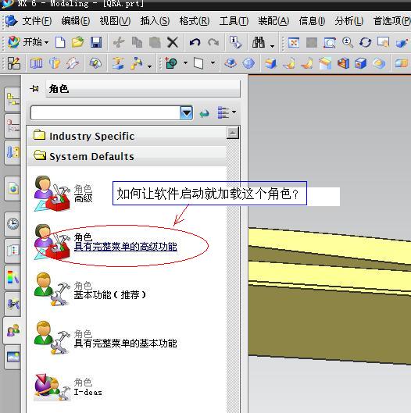Click the Zoom in/out magnifier icon
This screenshot has height=413, width=411.
tap(348, 42)
